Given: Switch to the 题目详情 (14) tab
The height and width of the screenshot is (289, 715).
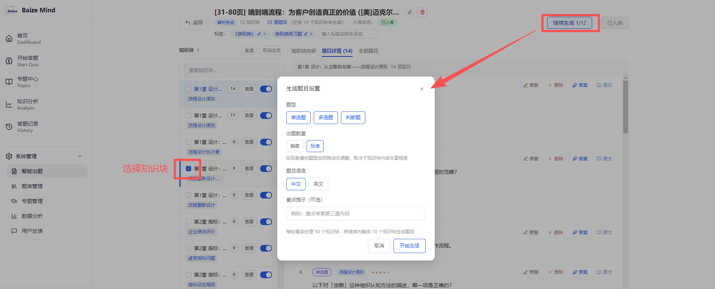Looking at the screenshot, I should point(337,51).
